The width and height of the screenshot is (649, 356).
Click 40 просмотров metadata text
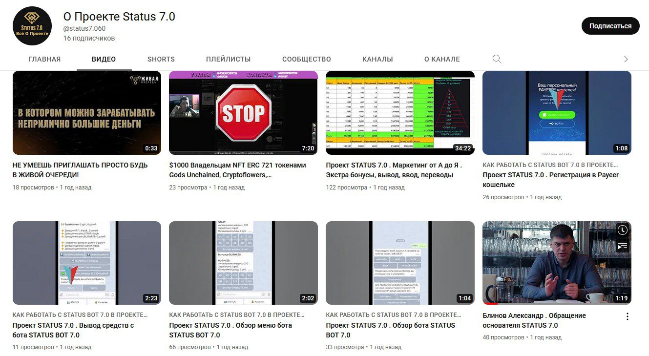click(x=503, y=337)
